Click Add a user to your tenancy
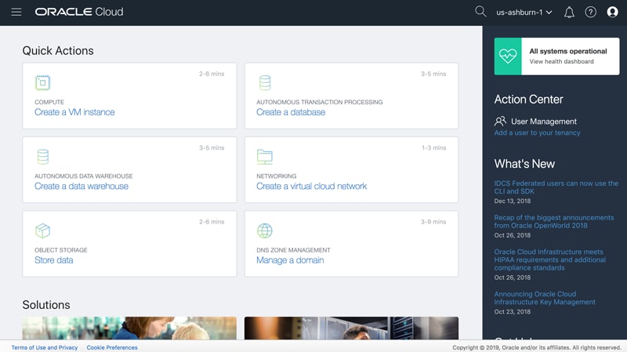The height and width of the screenshot is (352, 627). click(537, 133)
